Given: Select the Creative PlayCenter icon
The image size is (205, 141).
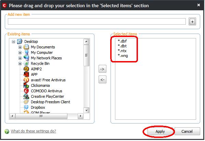Looking at the screenshot, I should (26, 96).
